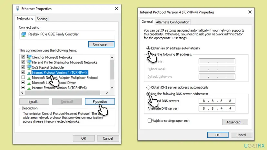Click the Alternate DNS server field
This screenshot has height=150, width=267.
217,108
